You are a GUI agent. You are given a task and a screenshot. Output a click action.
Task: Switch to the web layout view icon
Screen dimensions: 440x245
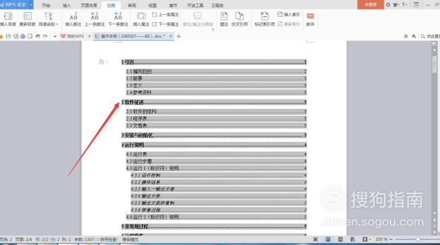coord(353,240)
